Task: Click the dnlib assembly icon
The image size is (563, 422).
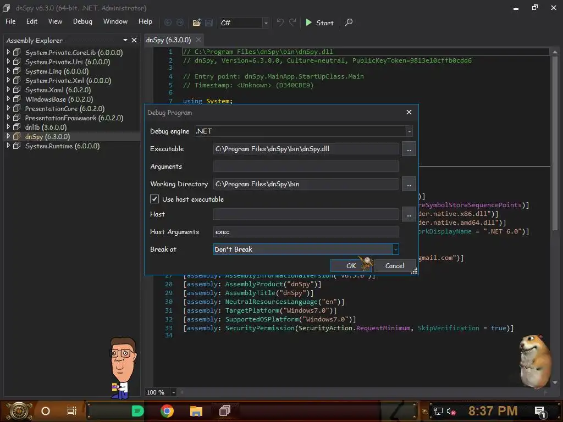Action: tap(17, 127)
